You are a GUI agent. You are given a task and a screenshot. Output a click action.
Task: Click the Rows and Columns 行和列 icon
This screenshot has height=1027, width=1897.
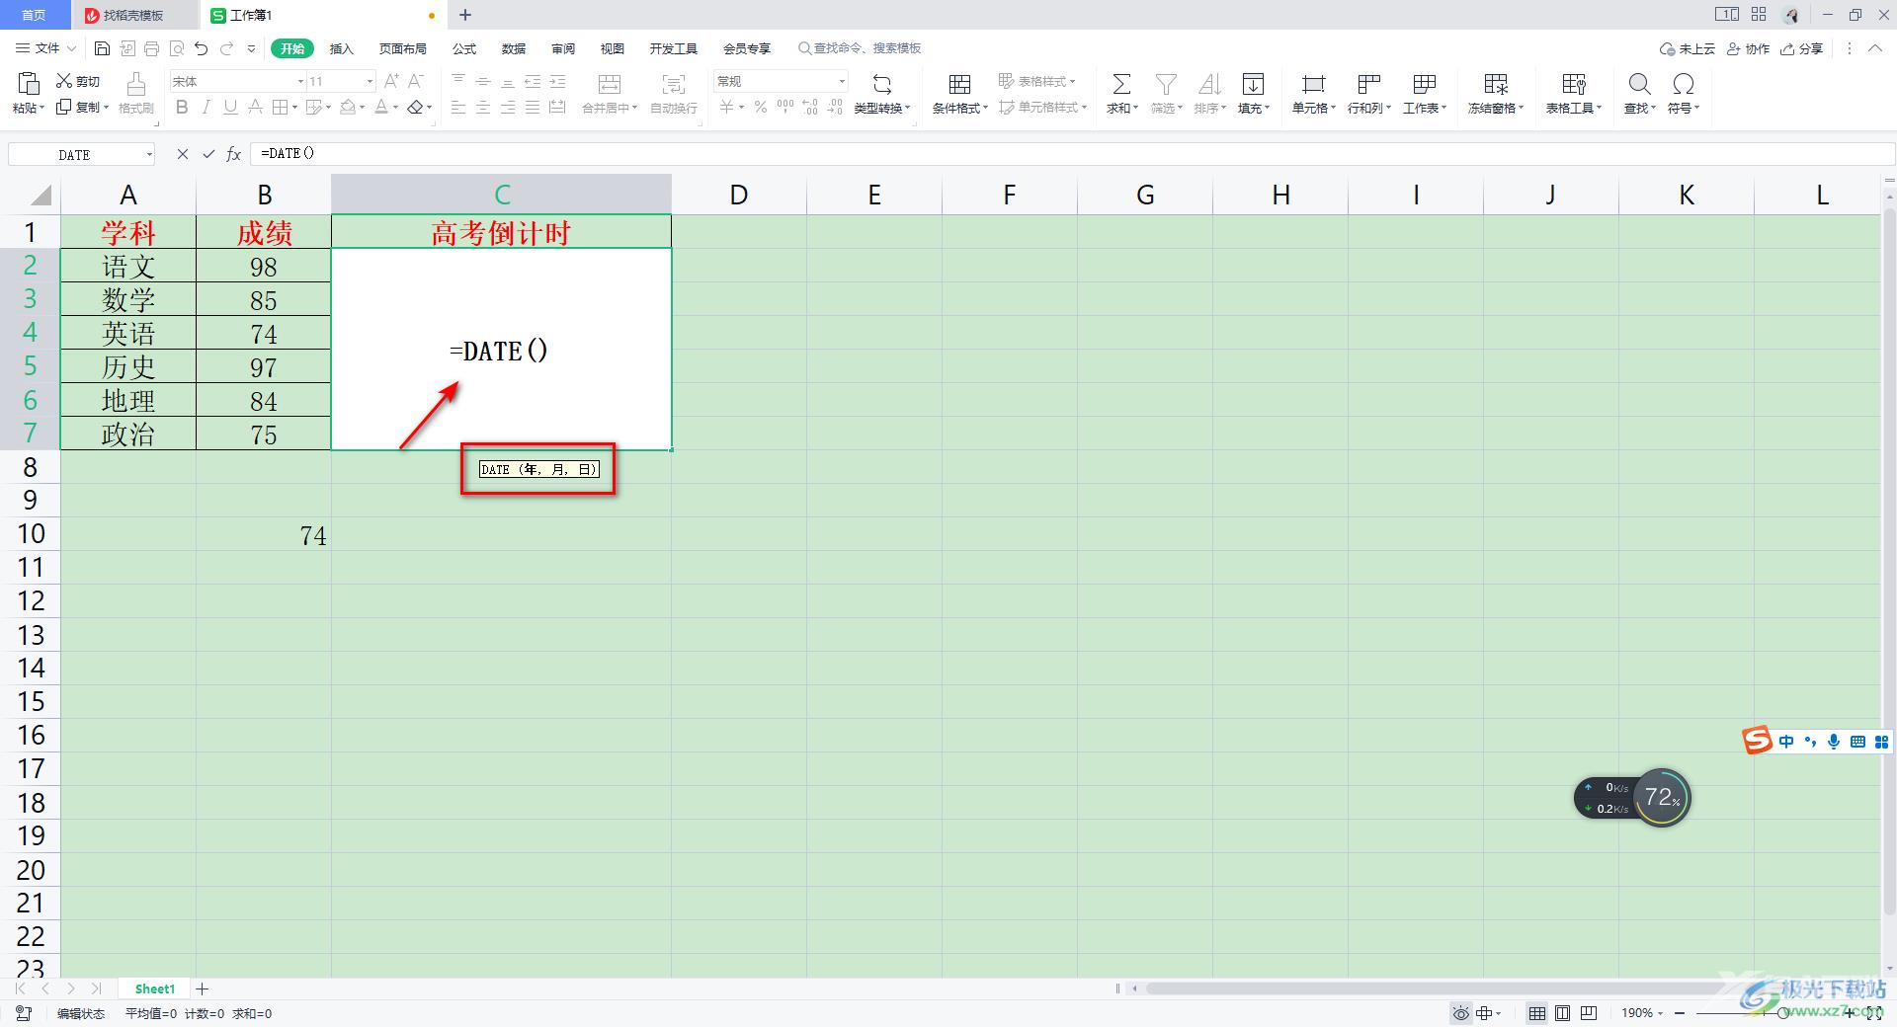(1368, 84)
